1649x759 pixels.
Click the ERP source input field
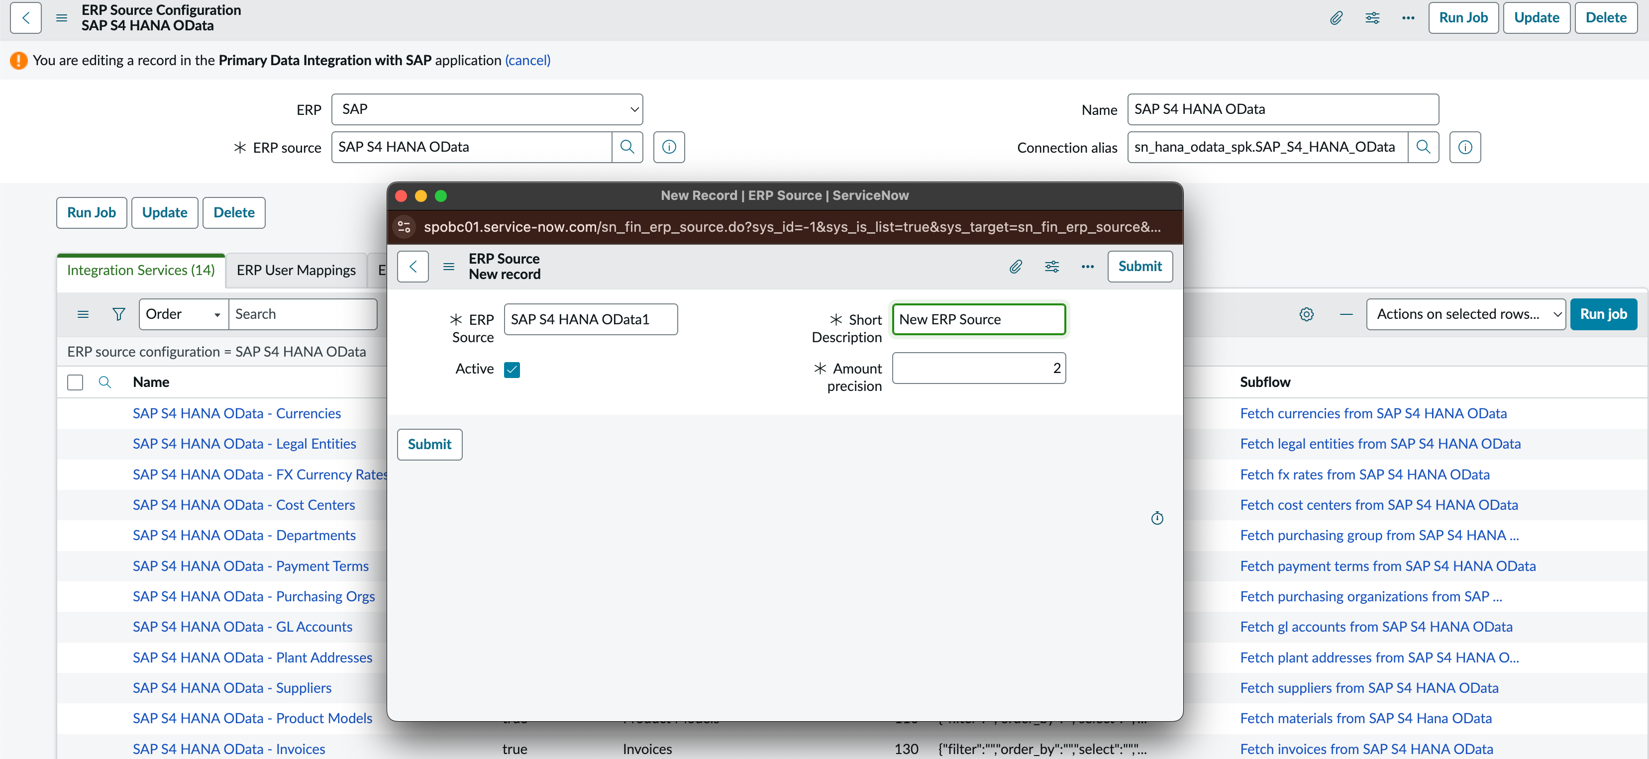pyautogui.click(x=472, y=147)
